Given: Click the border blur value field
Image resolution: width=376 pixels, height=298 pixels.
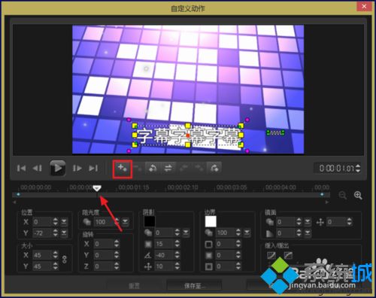Looking at the screenshot, I should tap(226, 255).
